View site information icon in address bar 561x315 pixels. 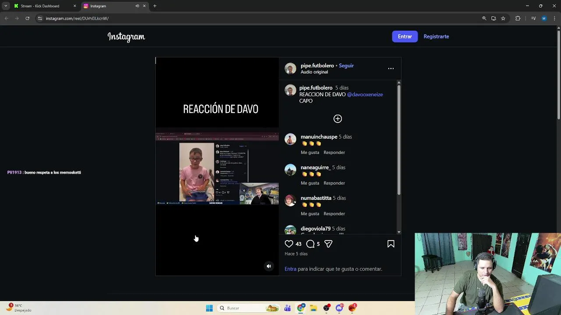tap(39, 18)
